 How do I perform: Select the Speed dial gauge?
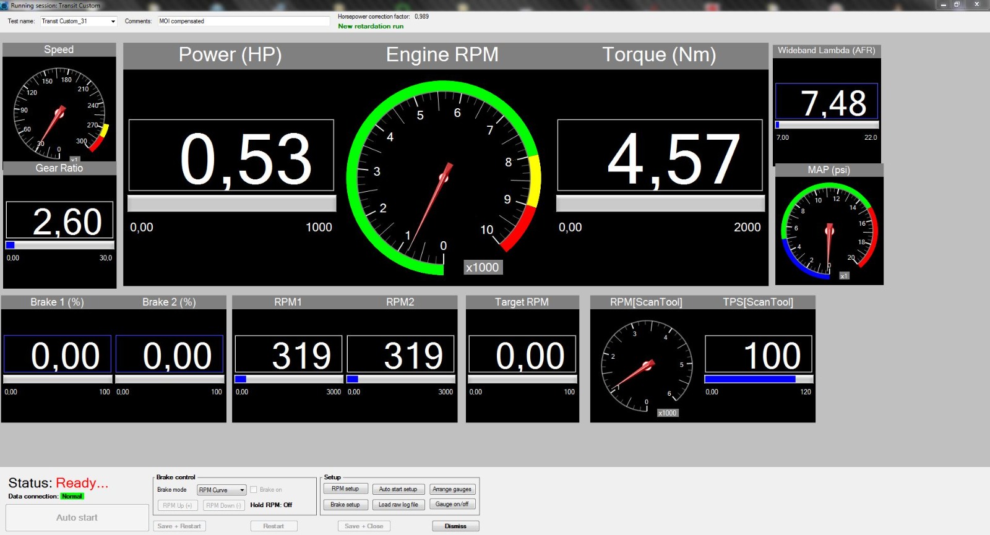pyautogui.click(x=60, y=114)
